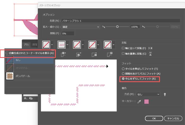Switch to the ブラシ panel tab
Viewport: 185px width, 125px height.
[x=26, y=45]
